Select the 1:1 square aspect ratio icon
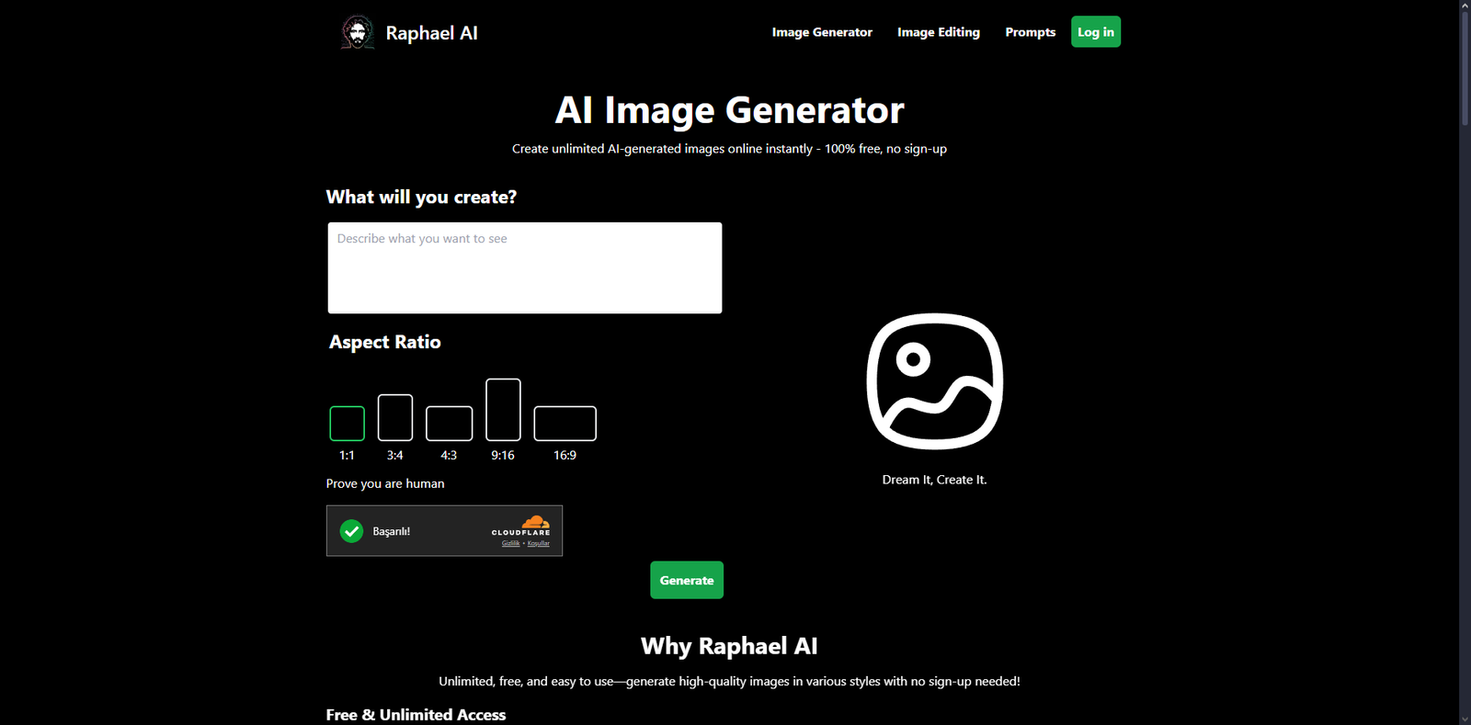The image size is (1471, 725). tap(348, 424)
